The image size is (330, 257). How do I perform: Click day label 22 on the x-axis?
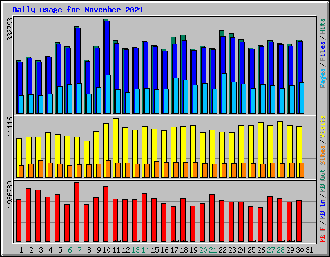(222, 250)
